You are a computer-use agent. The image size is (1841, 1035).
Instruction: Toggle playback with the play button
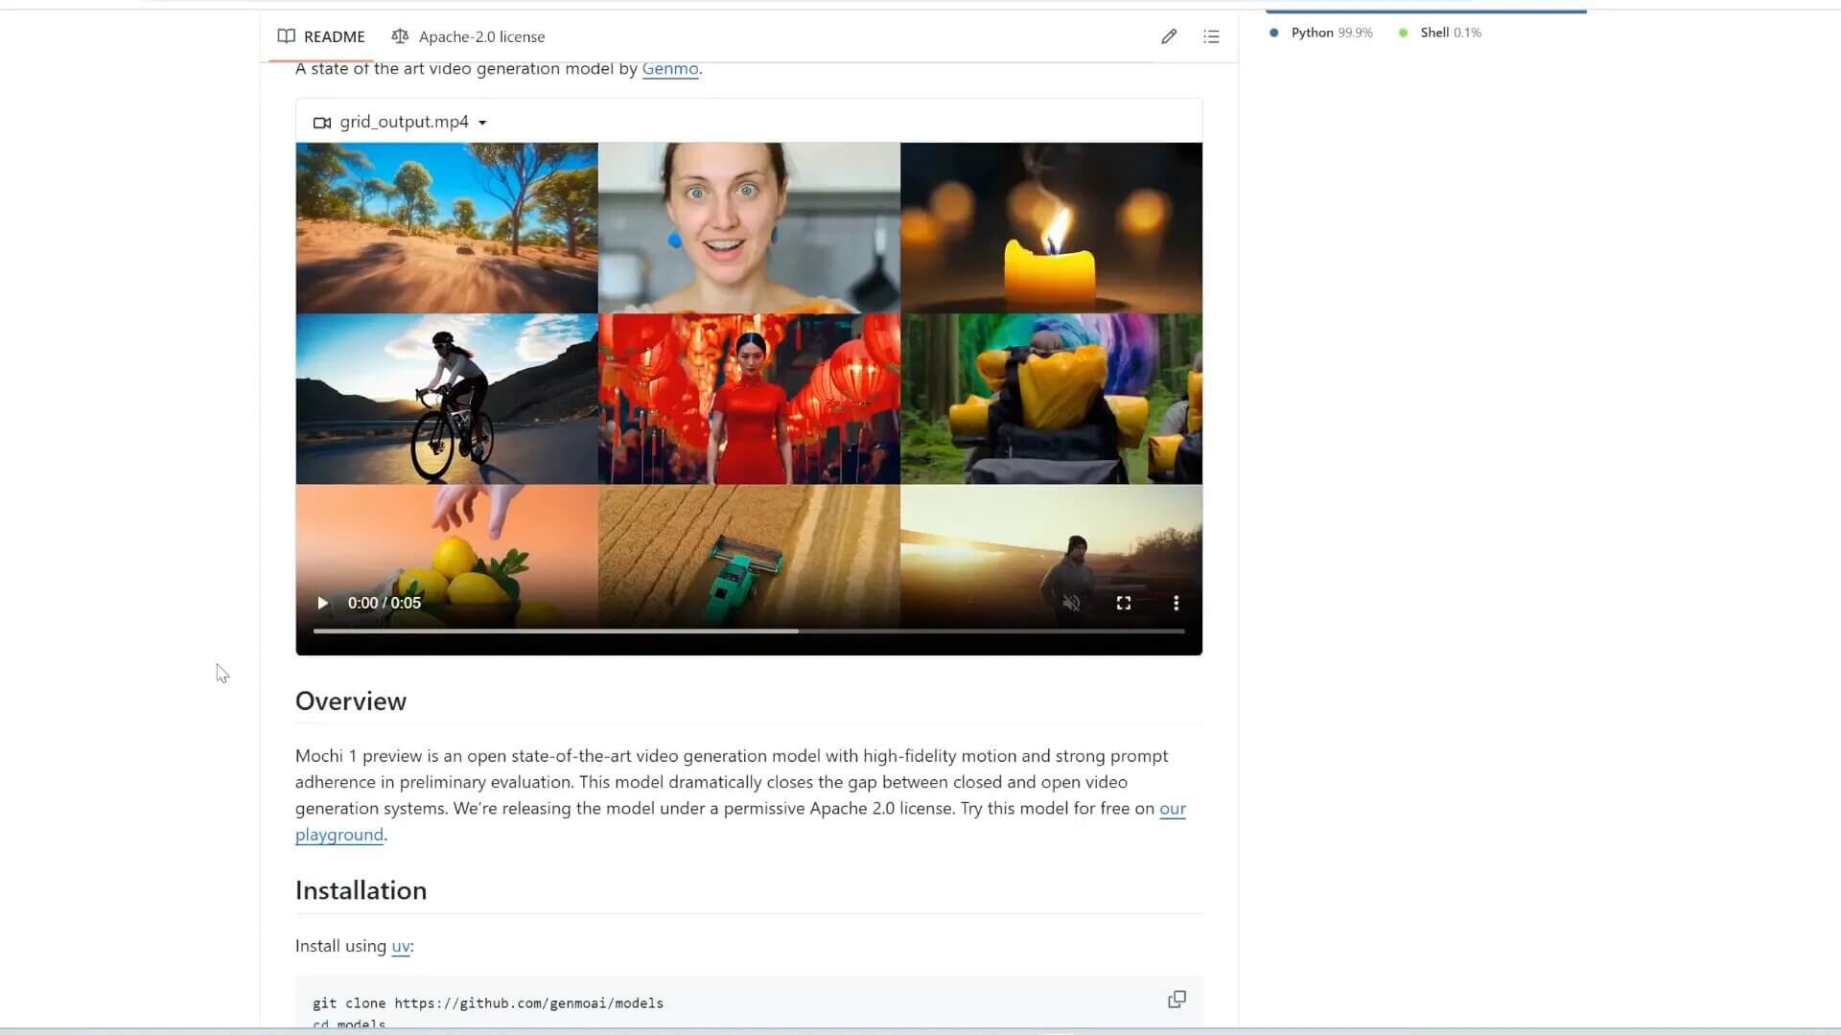[x=322, y=603]
